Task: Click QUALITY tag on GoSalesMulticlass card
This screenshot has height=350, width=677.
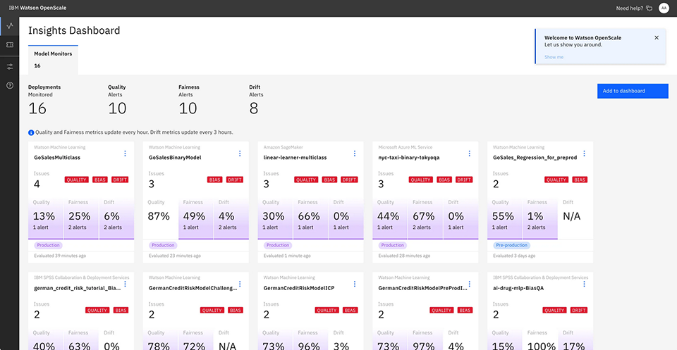Action: pos(77,180)
